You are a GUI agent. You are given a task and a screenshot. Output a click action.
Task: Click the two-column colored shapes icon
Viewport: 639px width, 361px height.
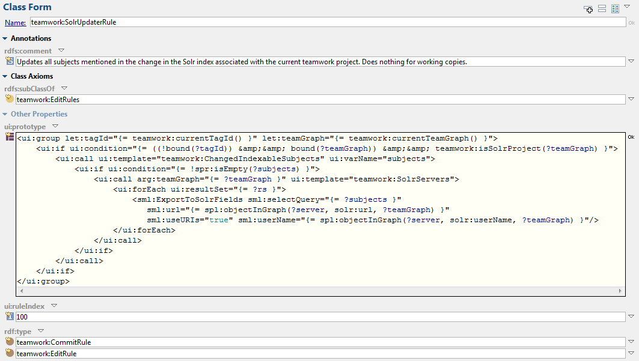pos(616,8)
